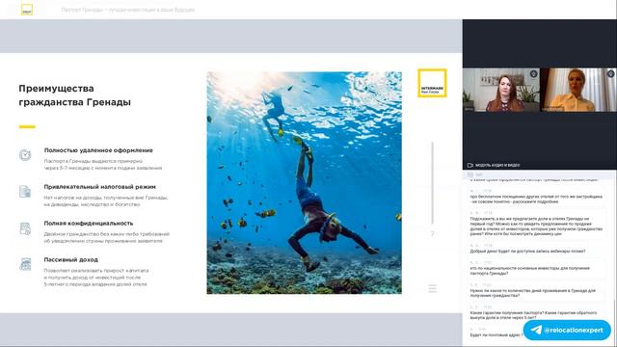Image resolution: width=617 pixels, height=347 pixels.
Task: Click the document icon beside 'Привлекательный налоговый режим'
Action: pos(25,191)
